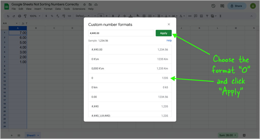260x139 pixels.
Task: Open the text color picker
Action: [131, 16]
